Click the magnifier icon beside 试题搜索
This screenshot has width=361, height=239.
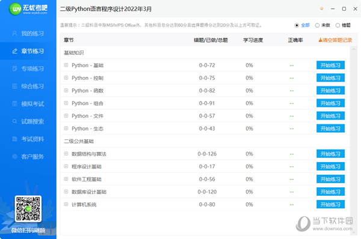pyautogui.click(x=14, y=121)
